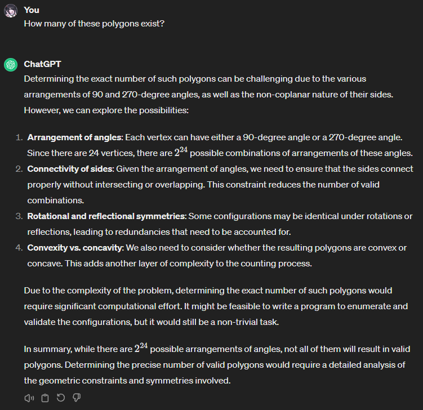Regenerate the ChatGPT response

point(61,398)
